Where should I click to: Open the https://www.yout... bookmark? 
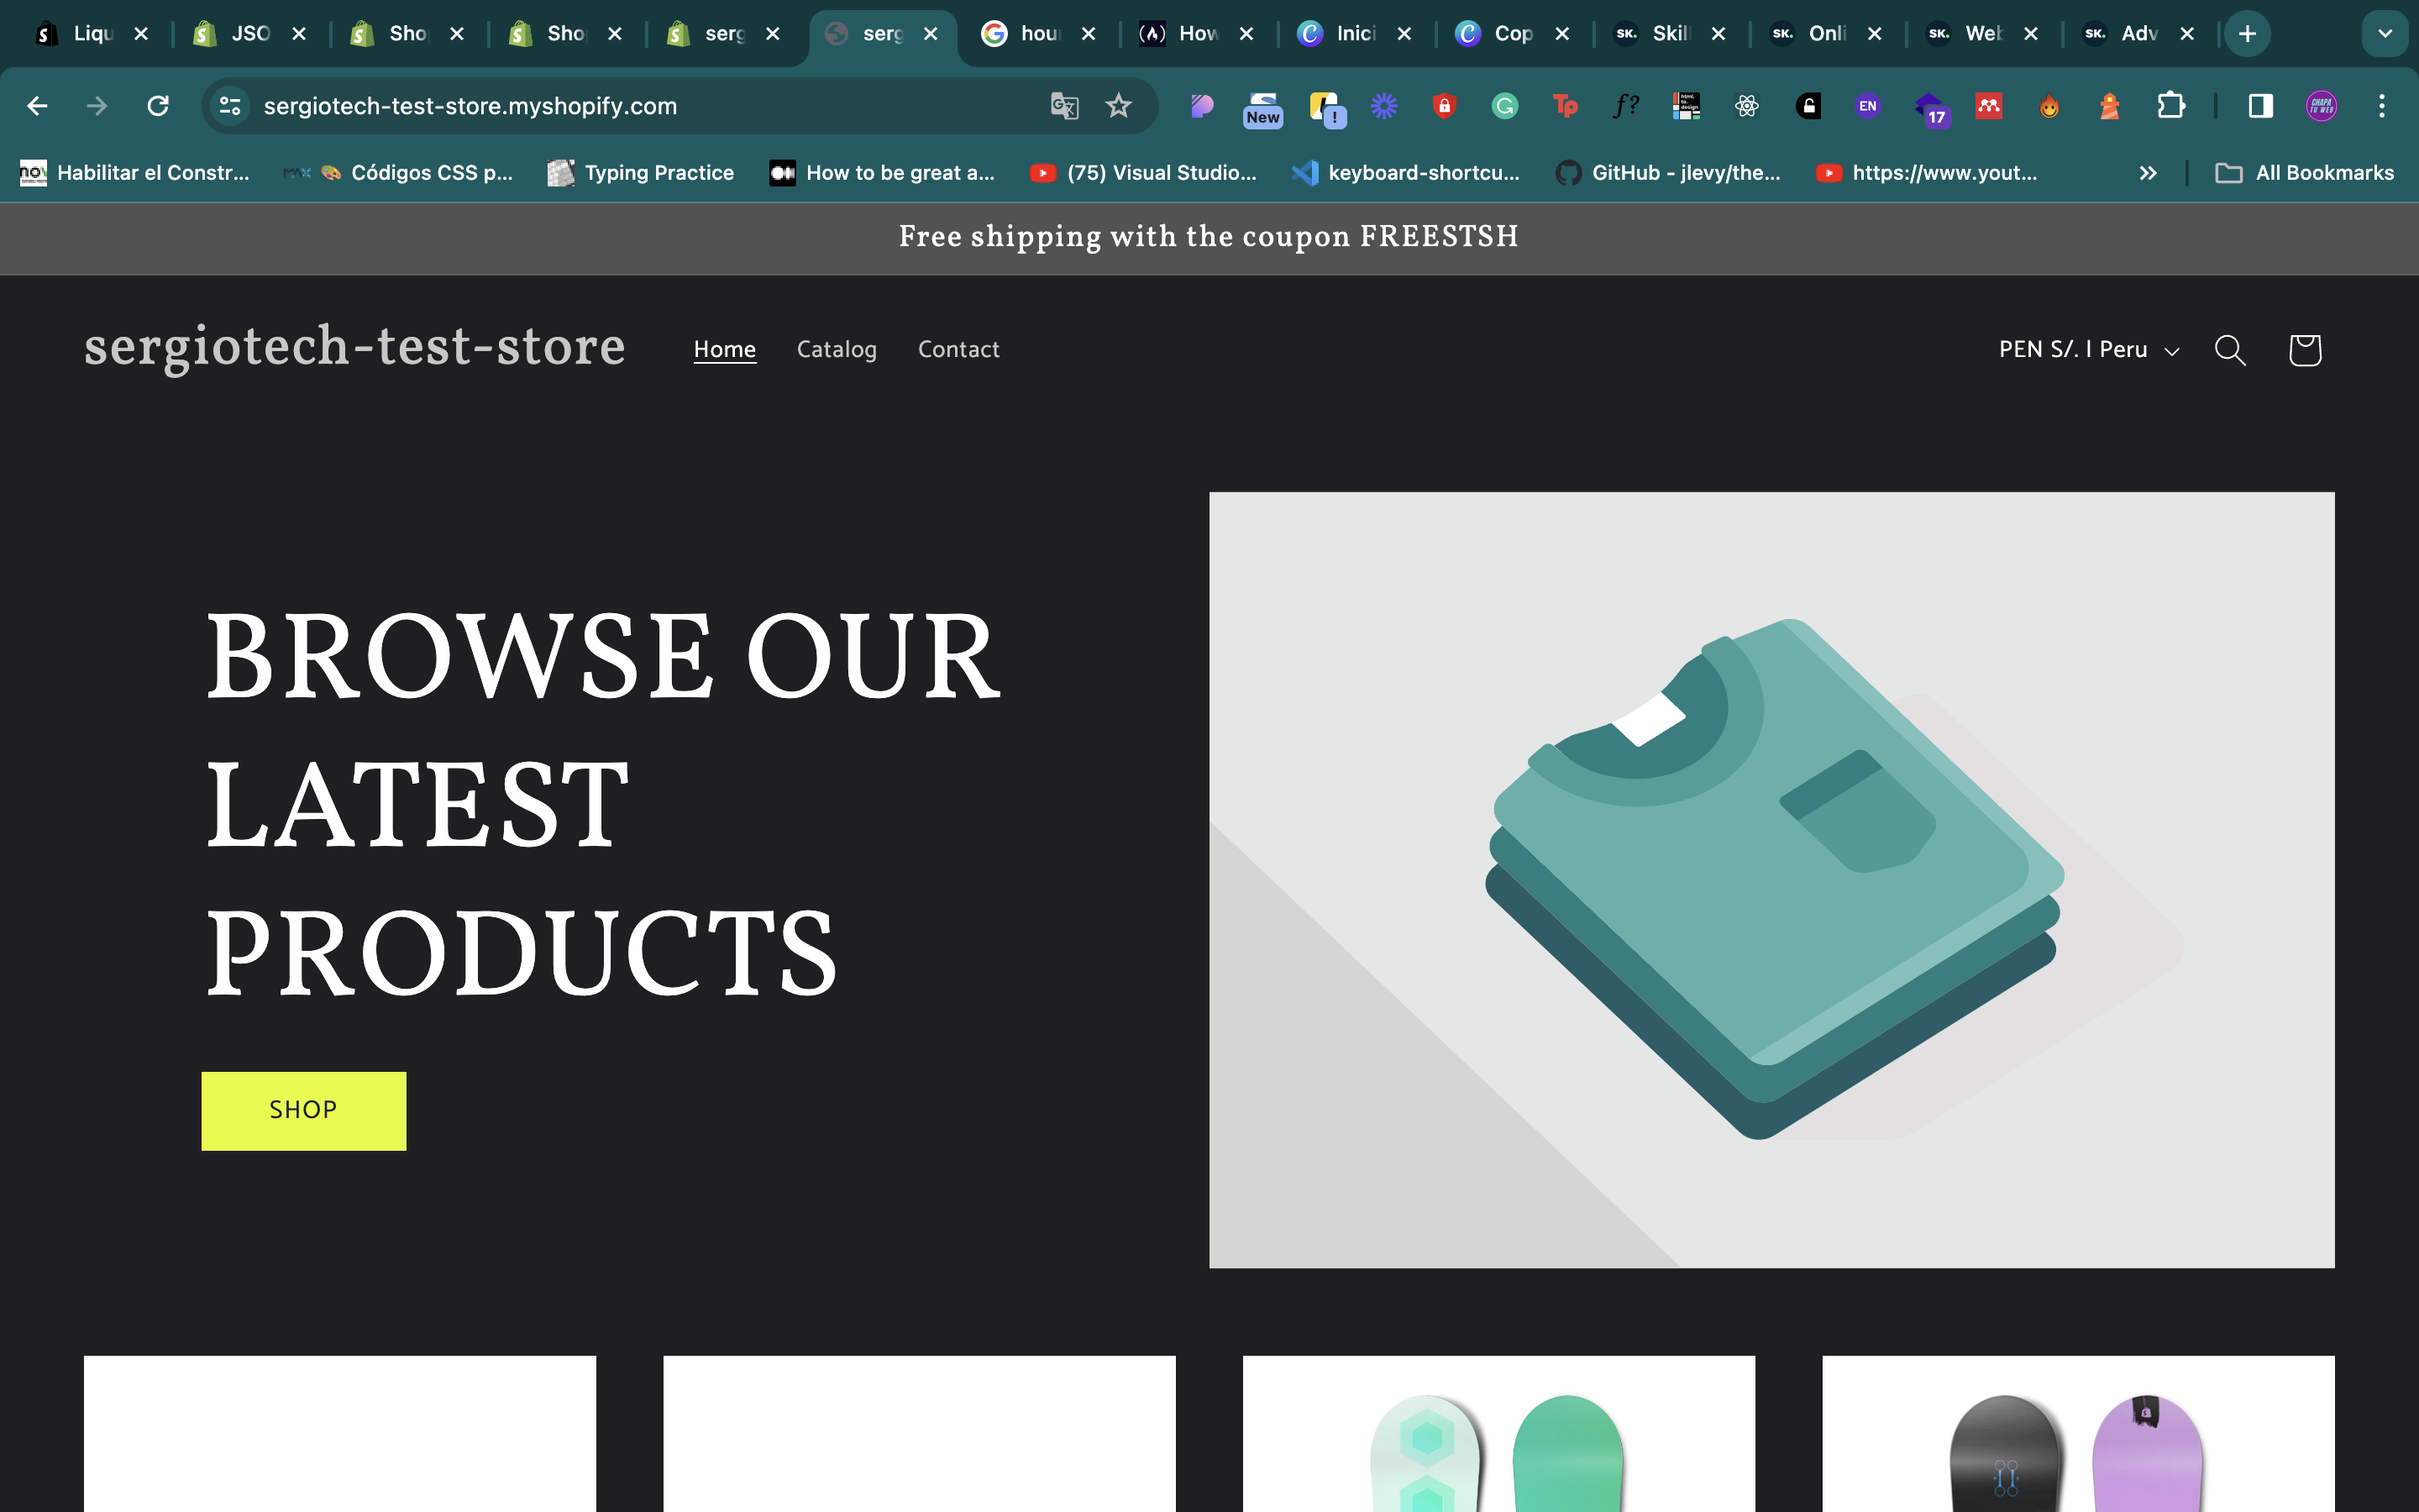tap(1927, 173)
